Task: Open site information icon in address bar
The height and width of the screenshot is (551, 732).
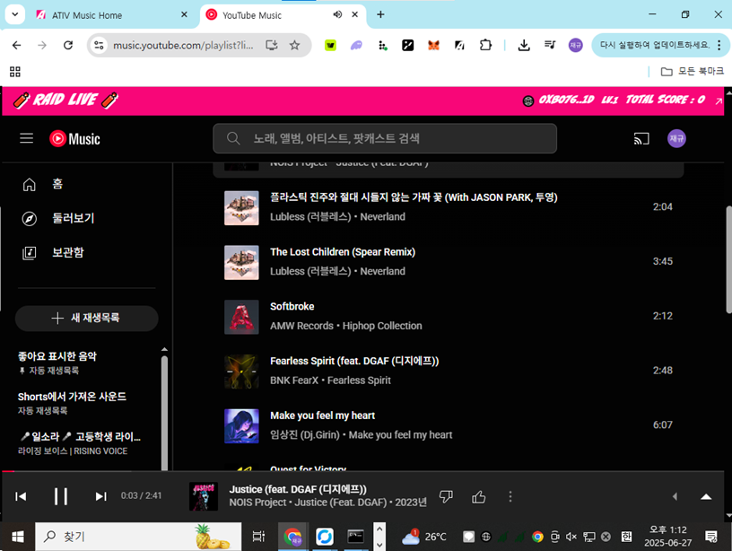Action: pos(99,45)
